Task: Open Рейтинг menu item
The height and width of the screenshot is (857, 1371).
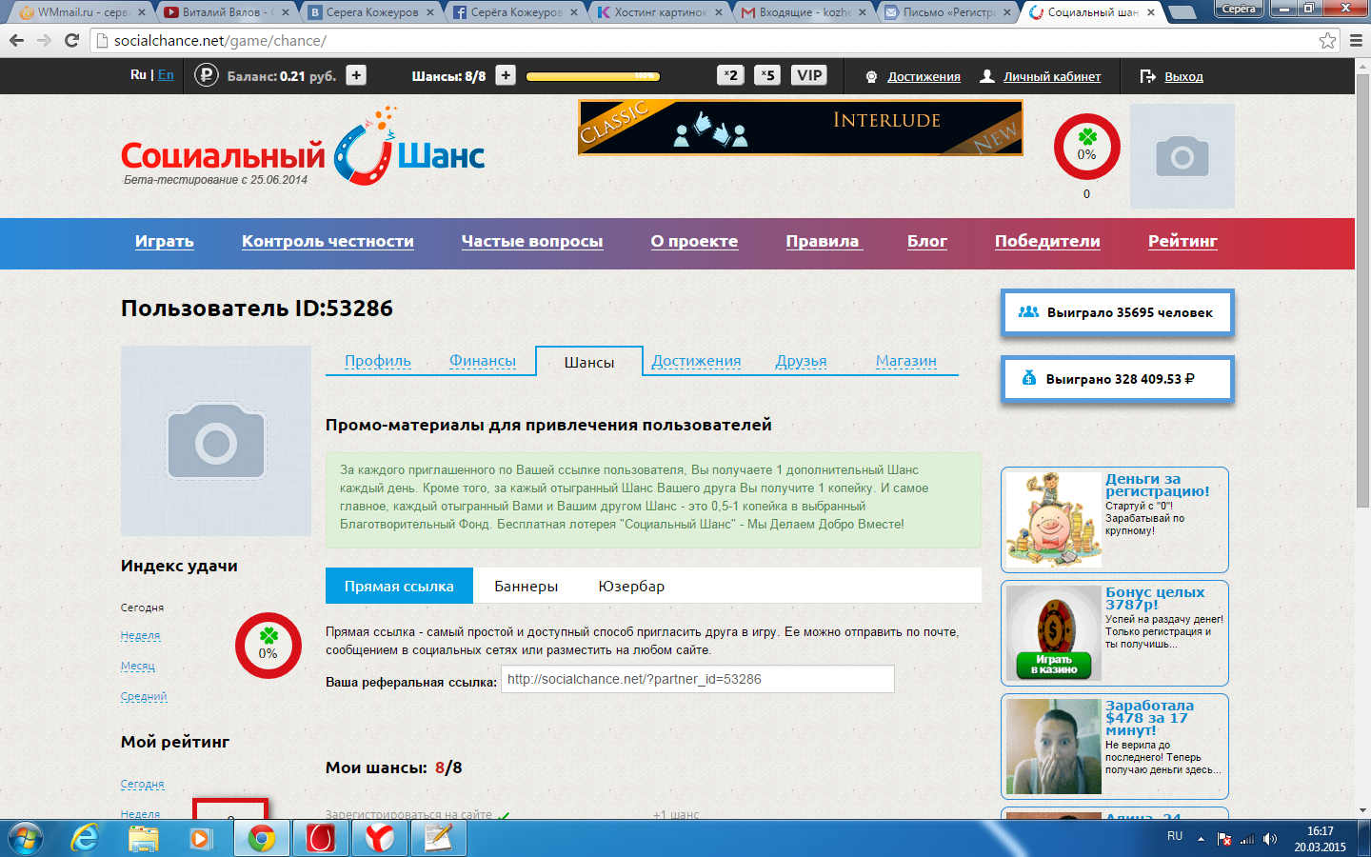Action: 1182,242
